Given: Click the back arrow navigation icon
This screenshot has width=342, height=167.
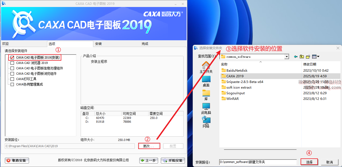Looking at the screenshot, I should (296, 57).
